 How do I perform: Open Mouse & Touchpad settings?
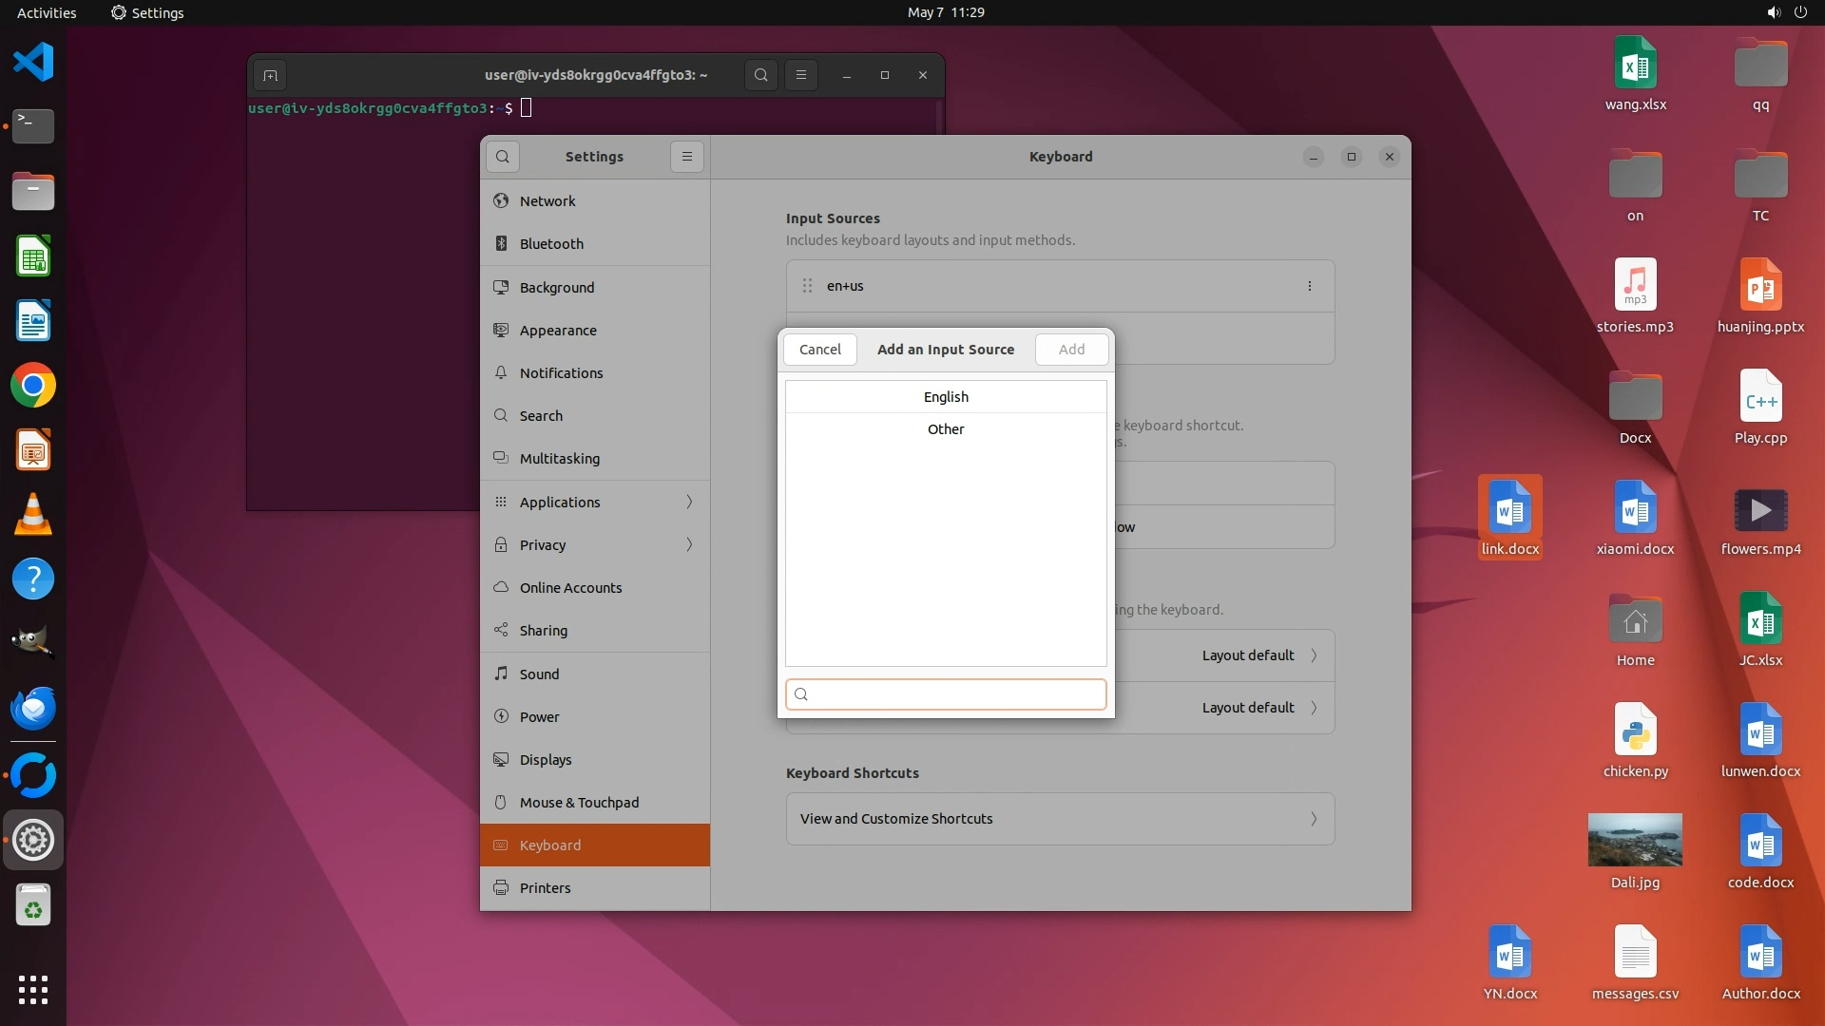pos(579,803)
